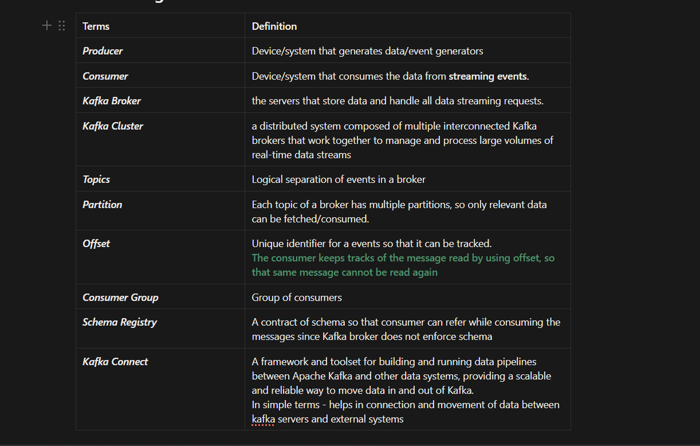Click the line starting 'In simple terms - helps'
Viewport: 700px width, 446px height.
pos(405,405)
